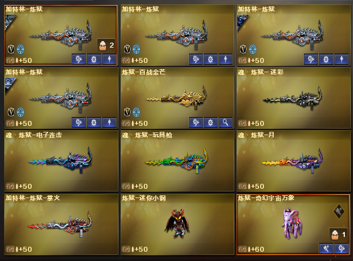
Task: Open the 炼狱-迷你小钢 demon character card
Action: tap(178, 224)
